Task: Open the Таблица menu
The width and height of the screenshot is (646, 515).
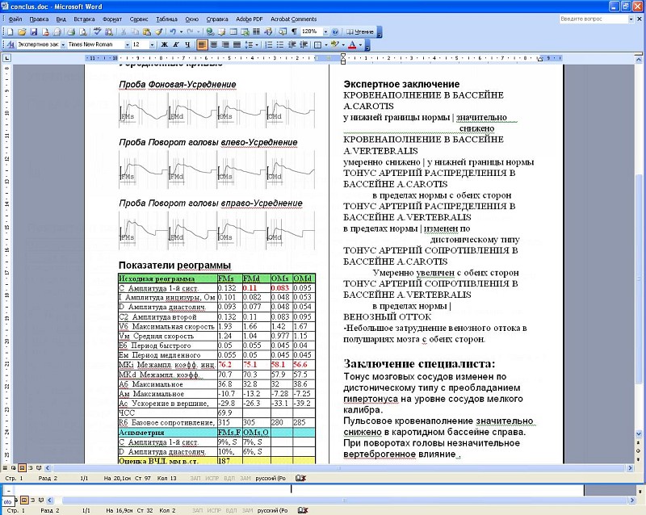Action: (166, 19)
